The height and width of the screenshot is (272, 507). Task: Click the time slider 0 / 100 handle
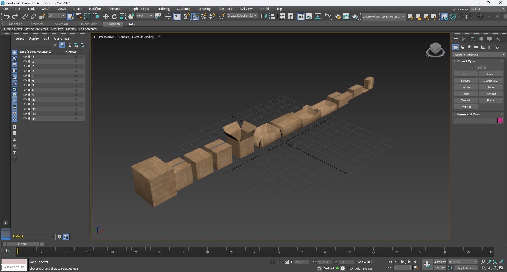coord(23,244)
